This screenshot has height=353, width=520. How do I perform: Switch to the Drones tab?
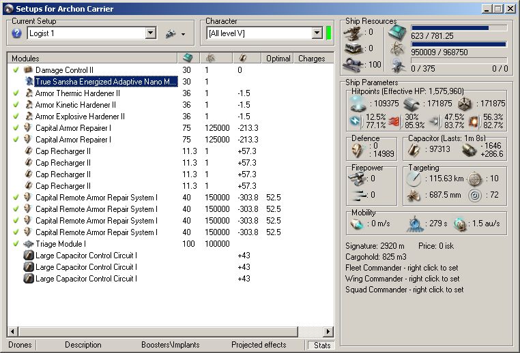(20, 345)
